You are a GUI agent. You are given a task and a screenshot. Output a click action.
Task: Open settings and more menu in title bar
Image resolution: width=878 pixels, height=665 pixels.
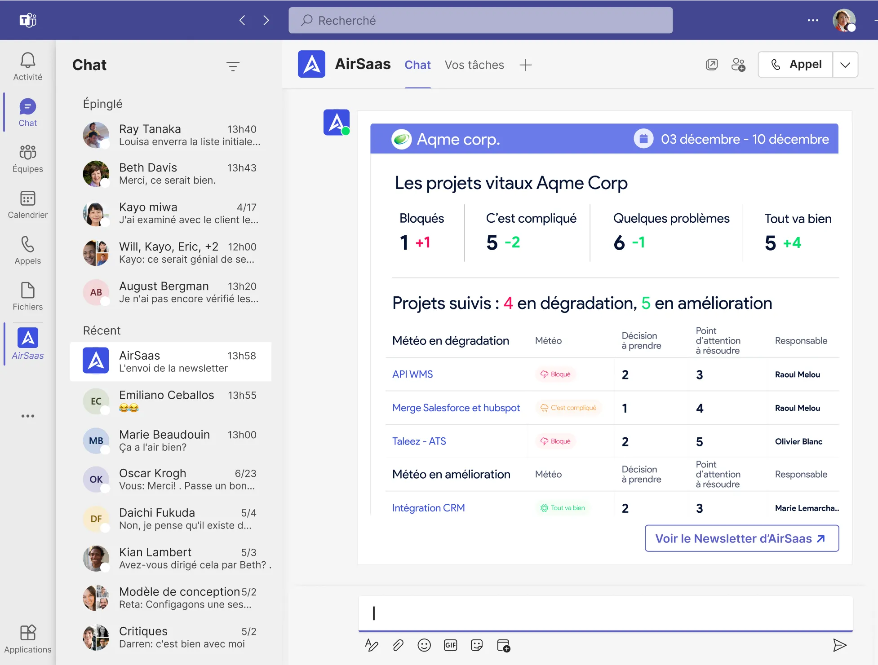[x=812, y=20]
